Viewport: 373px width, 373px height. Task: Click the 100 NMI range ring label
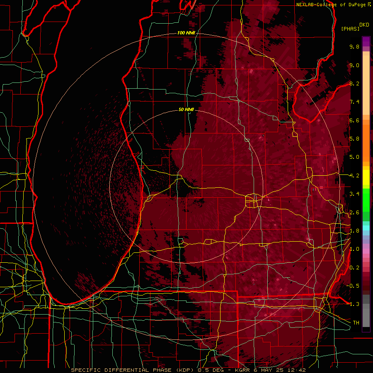[186, 33]
